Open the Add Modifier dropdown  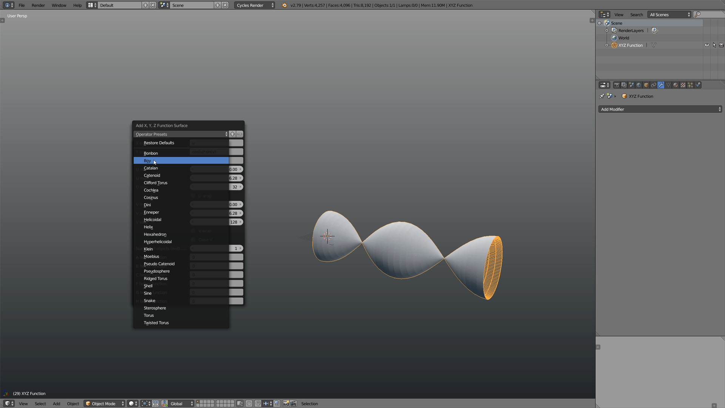[x=660, y=109]
